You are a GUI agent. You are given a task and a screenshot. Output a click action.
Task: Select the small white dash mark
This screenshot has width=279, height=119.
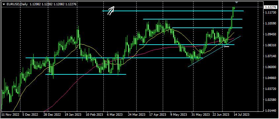(x=227, y=47)
